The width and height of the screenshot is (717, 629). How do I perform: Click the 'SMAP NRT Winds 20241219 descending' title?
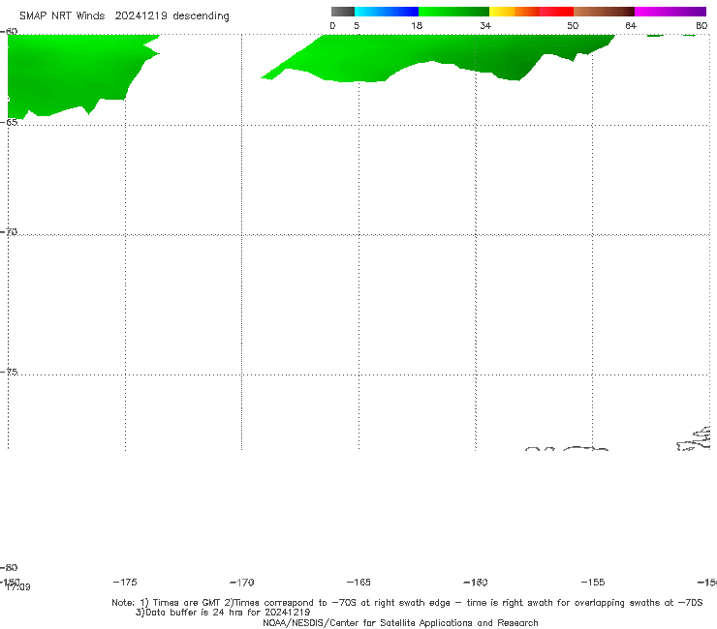pyautogui.click(x=124, y=16)
